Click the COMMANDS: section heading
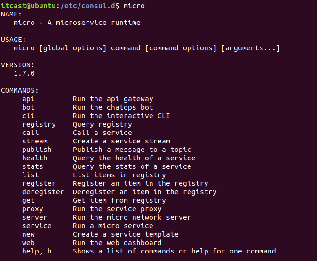Screen dimensions: 317x261 click(20, 90)
